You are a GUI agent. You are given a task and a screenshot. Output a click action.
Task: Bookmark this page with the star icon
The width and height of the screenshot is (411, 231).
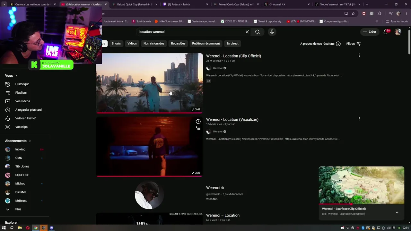click(x=353, y=13)
